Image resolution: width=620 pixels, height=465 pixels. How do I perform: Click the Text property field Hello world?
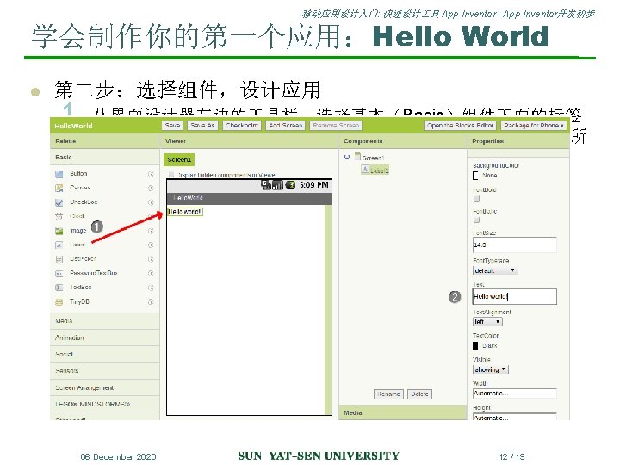click(x=514, y=296)
